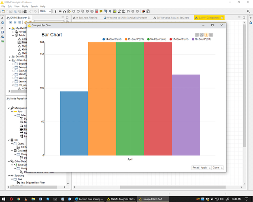This screenshot has width=253, height=202.
Task: Collapse the Scripting category in Node Repository
Action: 9,176
